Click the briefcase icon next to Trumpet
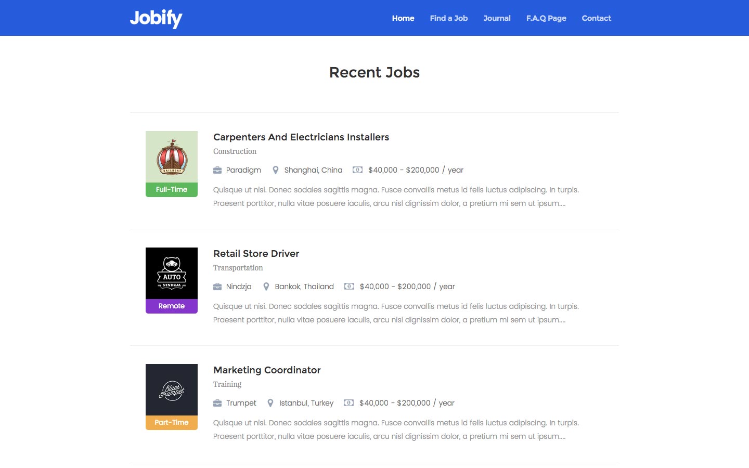Screen dimensions: 749x468 click(x=217, y=403)
